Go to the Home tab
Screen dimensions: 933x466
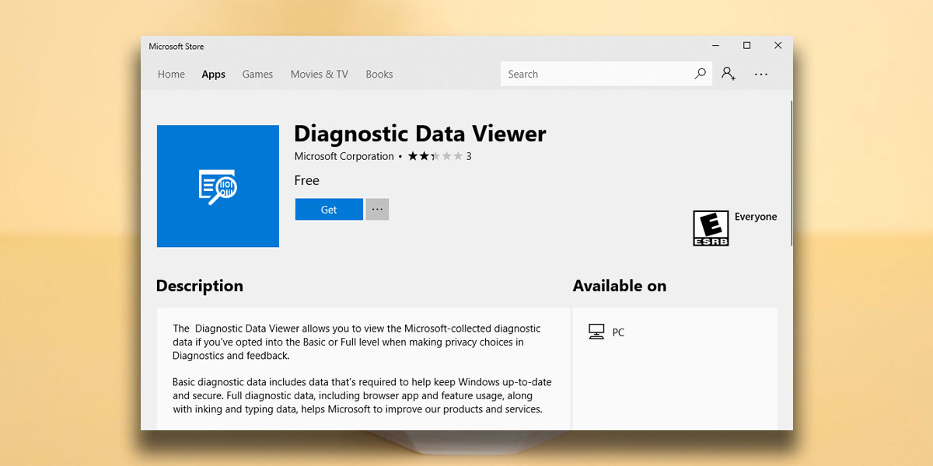[x=171, y=74]
